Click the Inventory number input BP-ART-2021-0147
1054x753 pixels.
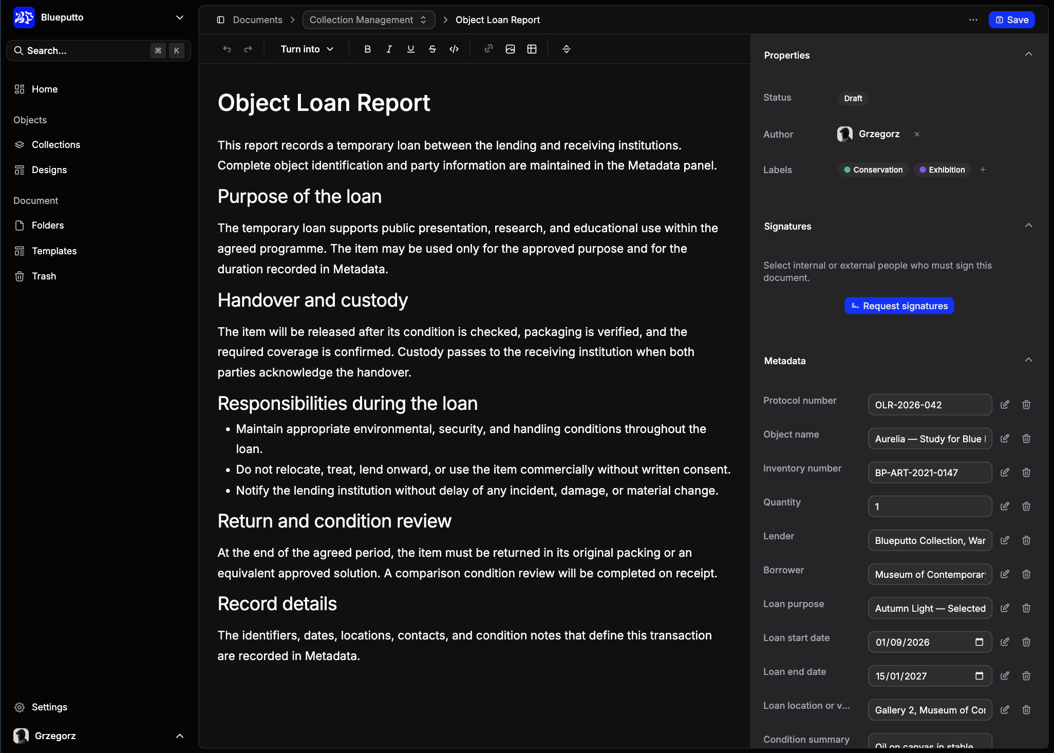(x=930, y=473)
